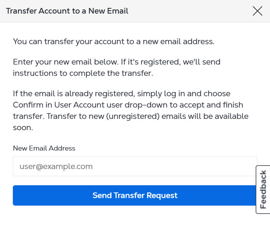Click the "user@example.com" placeholder text
The width and height of the screenshot is (270, 246).
56,166
